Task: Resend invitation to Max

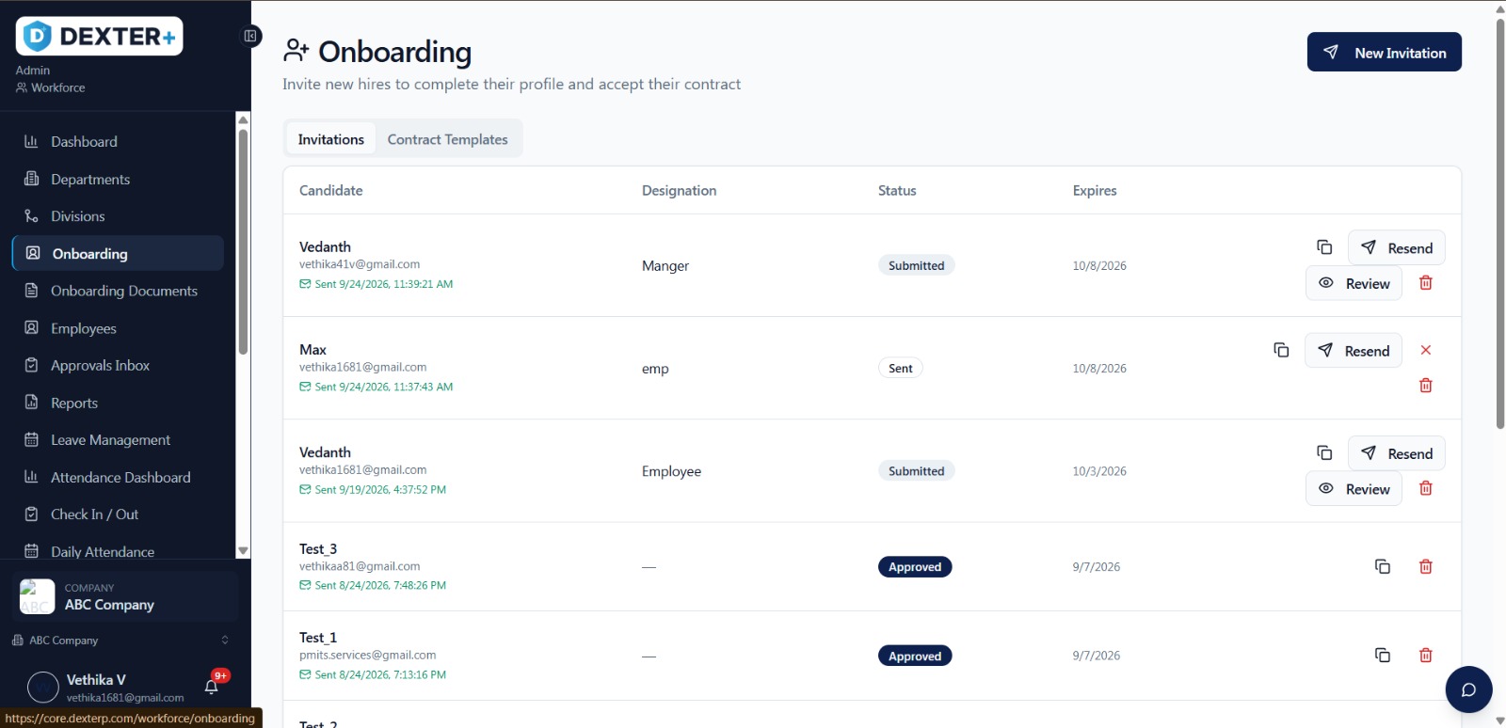Action: tap(1354, 351)
